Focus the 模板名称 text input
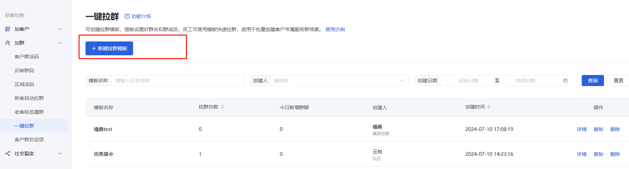Viewport: 629px width, 169px height. coord(178,81)
